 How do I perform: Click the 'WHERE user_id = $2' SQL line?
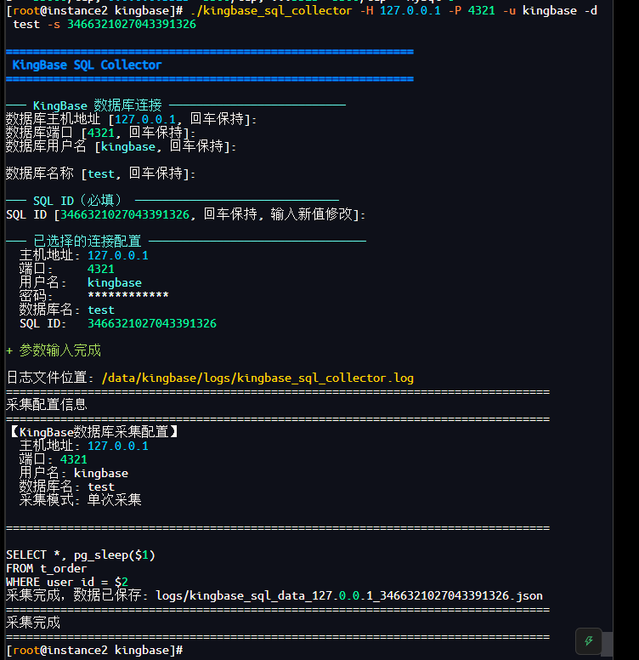click(67, 582)
